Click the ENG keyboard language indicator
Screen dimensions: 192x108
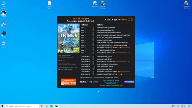pyautogui.click(x=178, y=106)
